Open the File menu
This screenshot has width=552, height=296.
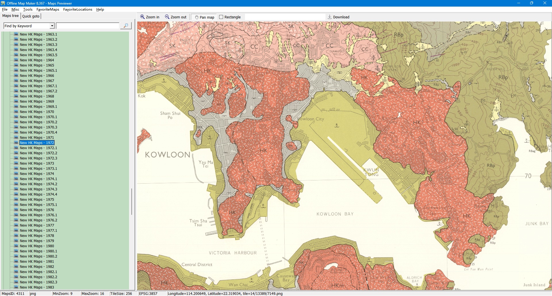pyautogui.click(x=5, y=9)
